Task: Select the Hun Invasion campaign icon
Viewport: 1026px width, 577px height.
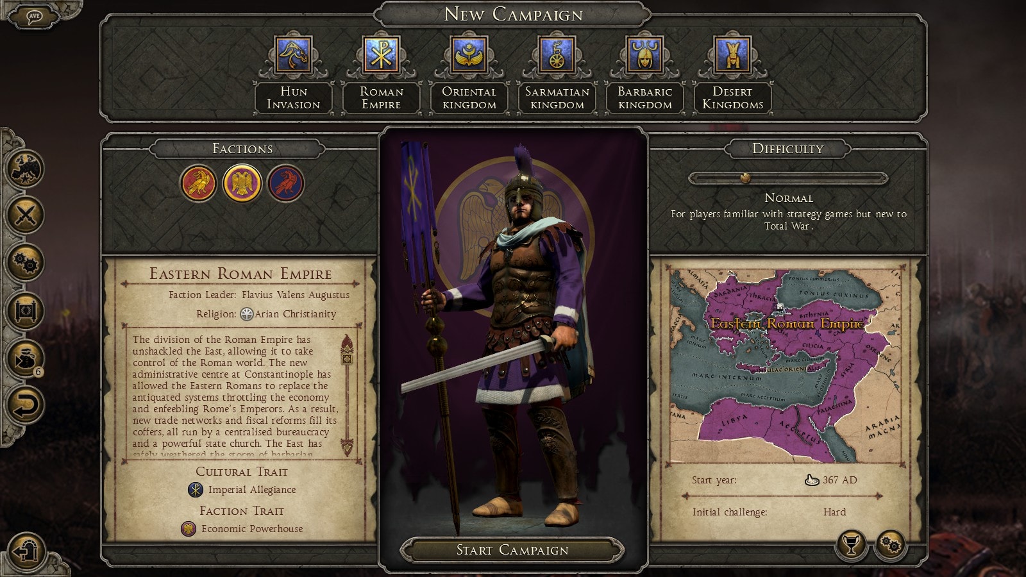Action: [x=293, y=54]
